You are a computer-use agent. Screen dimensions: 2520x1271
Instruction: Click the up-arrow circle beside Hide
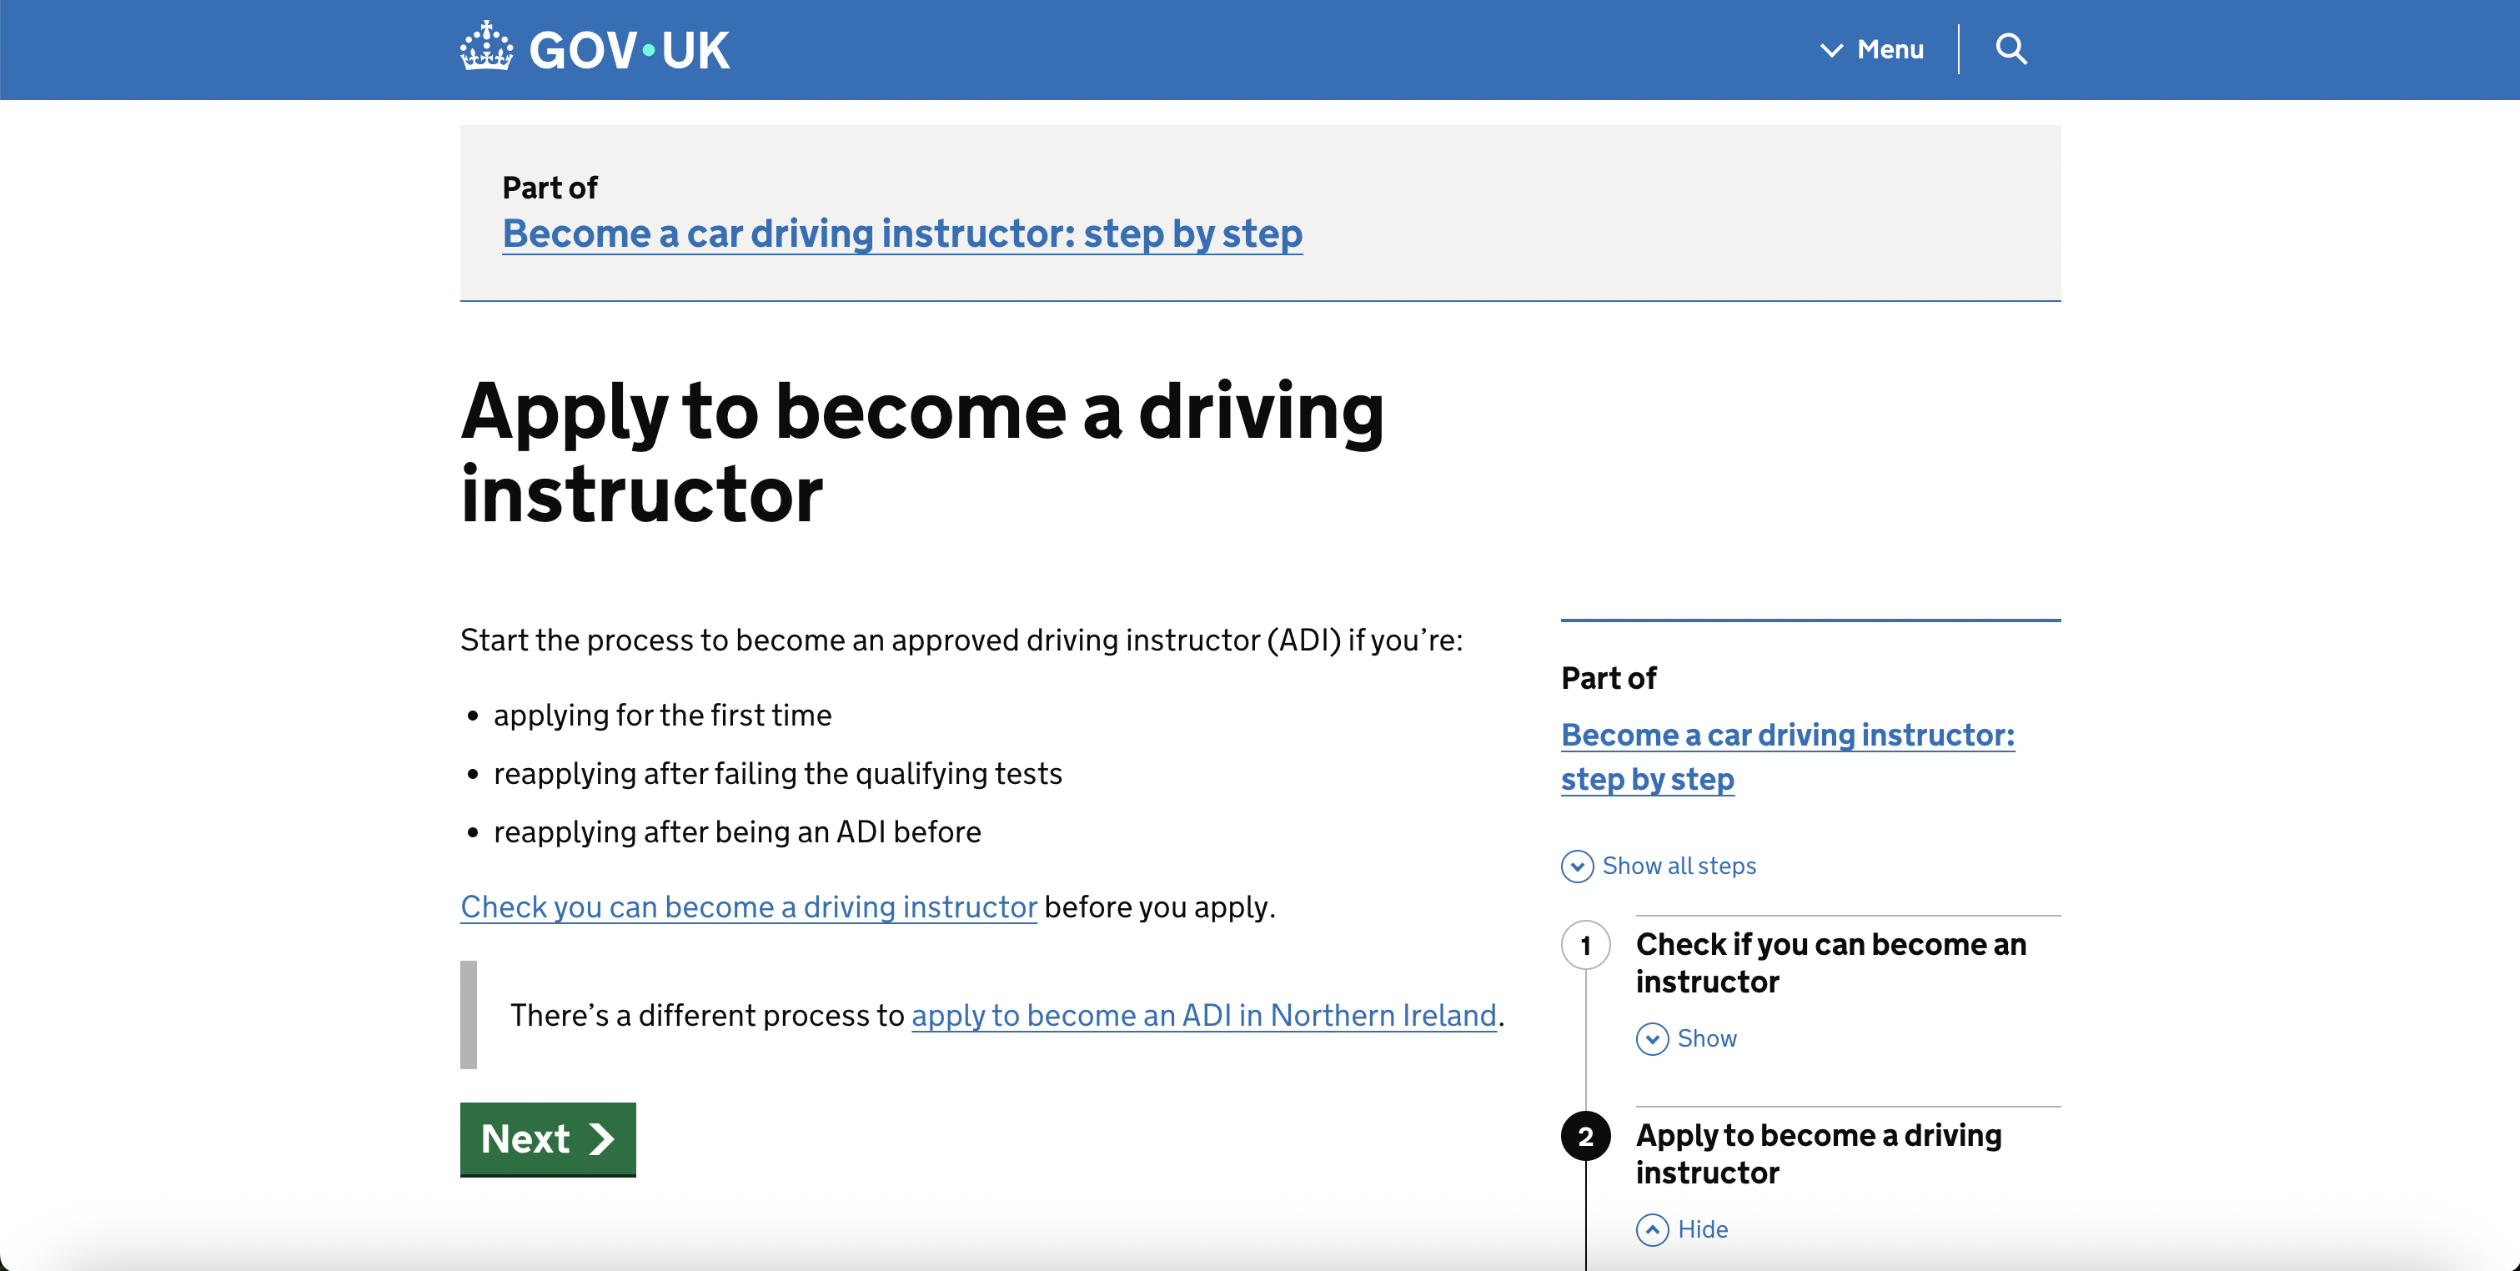coord(1652,1229)
